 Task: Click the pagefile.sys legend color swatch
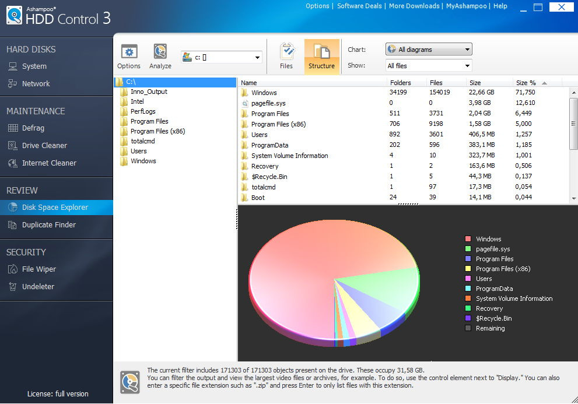[x=468, y=249]
